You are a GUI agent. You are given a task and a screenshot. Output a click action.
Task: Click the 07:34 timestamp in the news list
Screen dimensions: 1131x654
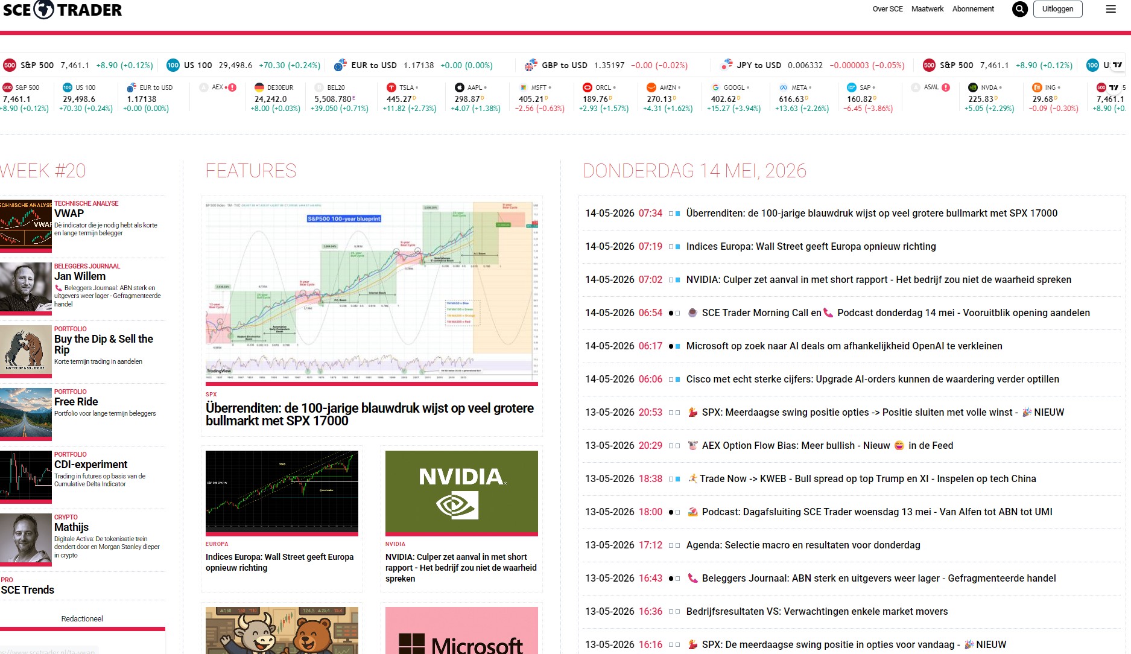tap(650, 213)
